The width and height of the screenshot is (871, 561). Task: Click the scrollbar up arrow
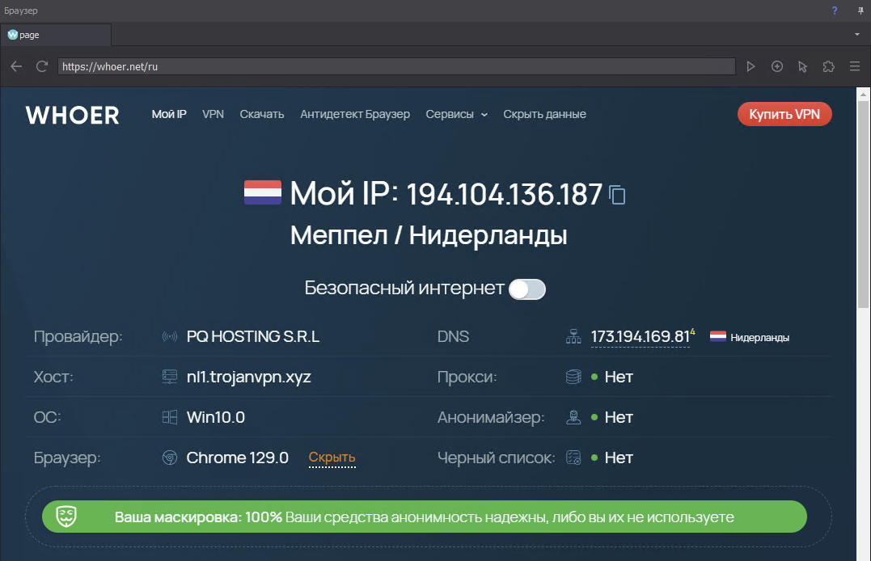863,95
